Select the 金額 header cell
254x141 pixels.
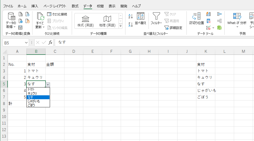[55, 64]
